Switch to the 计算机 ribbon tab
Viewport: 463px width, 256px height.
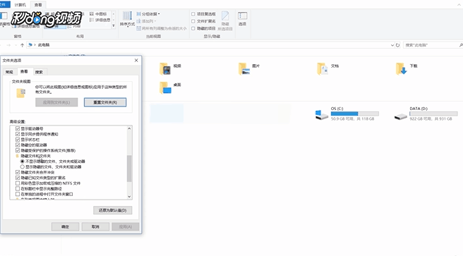pos(20,5)
